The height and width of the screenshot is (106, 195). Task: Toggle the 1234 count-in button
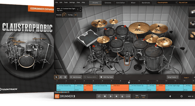(x=128, y=96)
